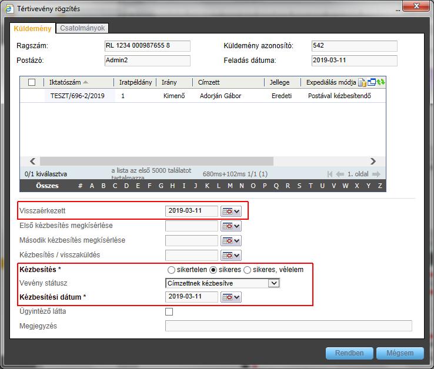Image resolution: width=434 pixels, height=369 pixels.
Task: Click into the Megjegyzés text field
Action: tap(288, 326)
